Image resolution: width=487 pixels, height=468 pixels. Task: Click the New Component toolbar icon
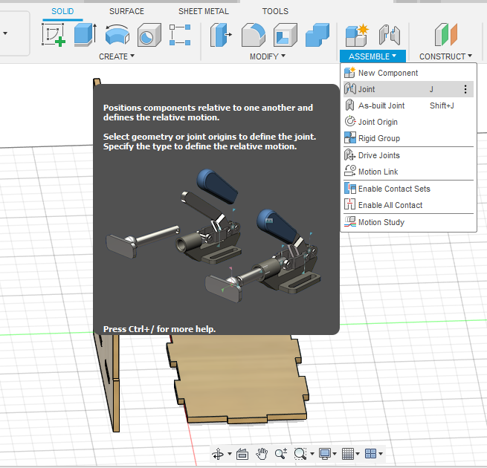click(357, 35)
